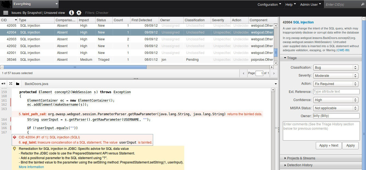366x170 pixels.
Task: Click the sql_taint event label
Action: [29, 142]
